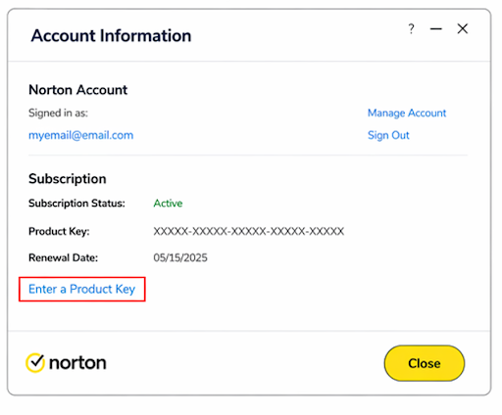Close the dialog with the X icon
Viewport: 502px width, 415px height.
coord(463,28)
